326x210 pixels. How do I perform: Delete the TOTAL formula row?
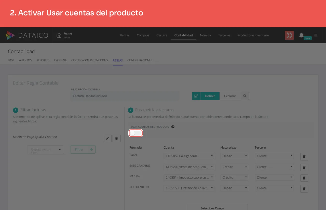[x=304, y=157]
